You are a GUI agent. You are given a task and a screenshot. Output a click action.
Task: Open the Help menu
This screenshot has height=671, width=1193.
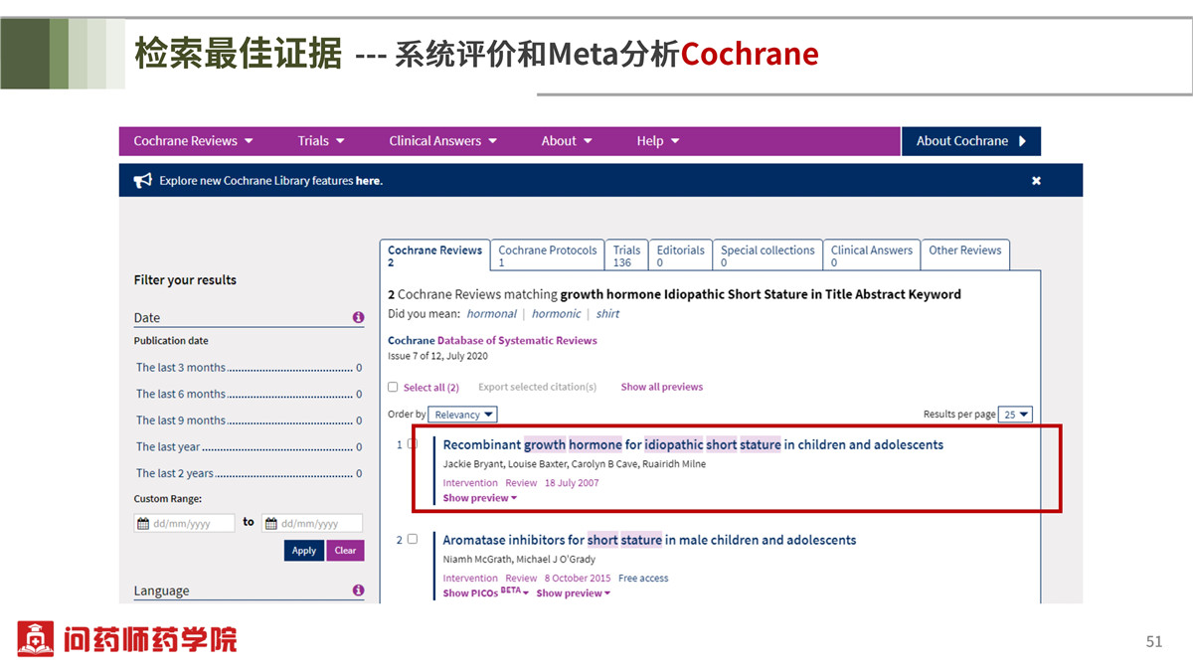coord(658,141)
